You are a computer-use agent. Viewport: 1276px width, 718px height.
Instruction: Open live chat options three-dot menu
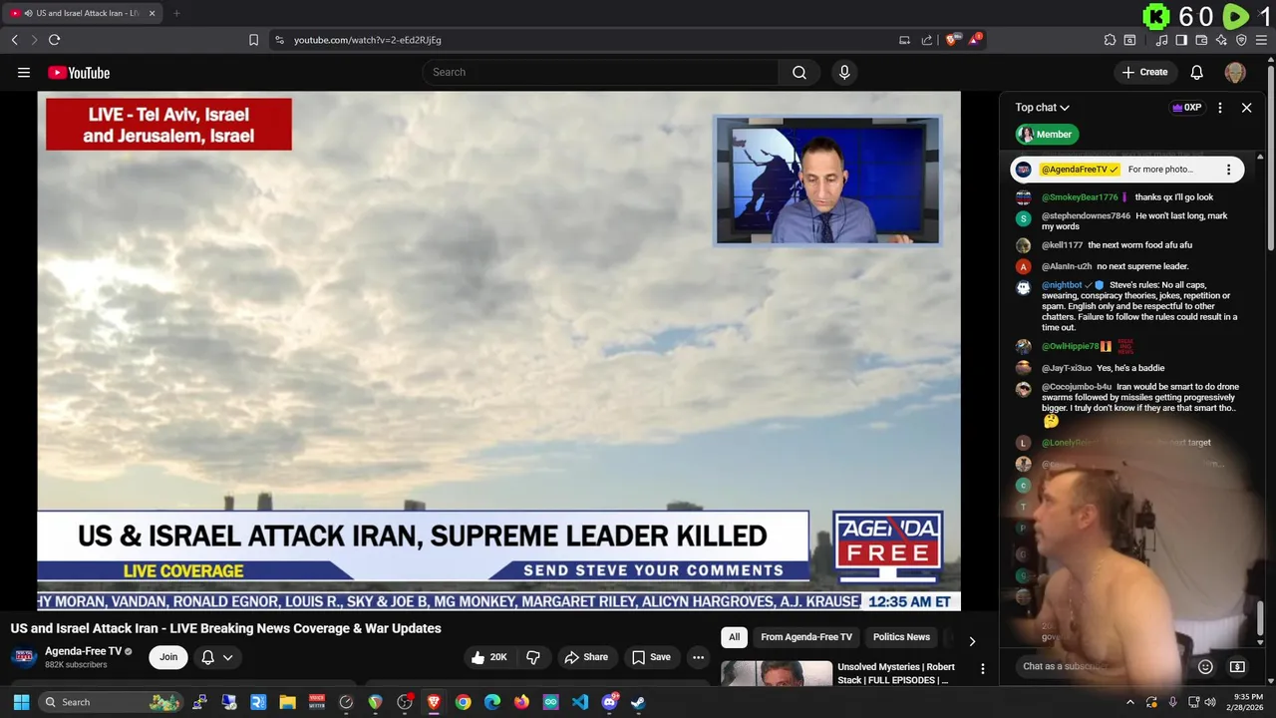[1220, 108]
